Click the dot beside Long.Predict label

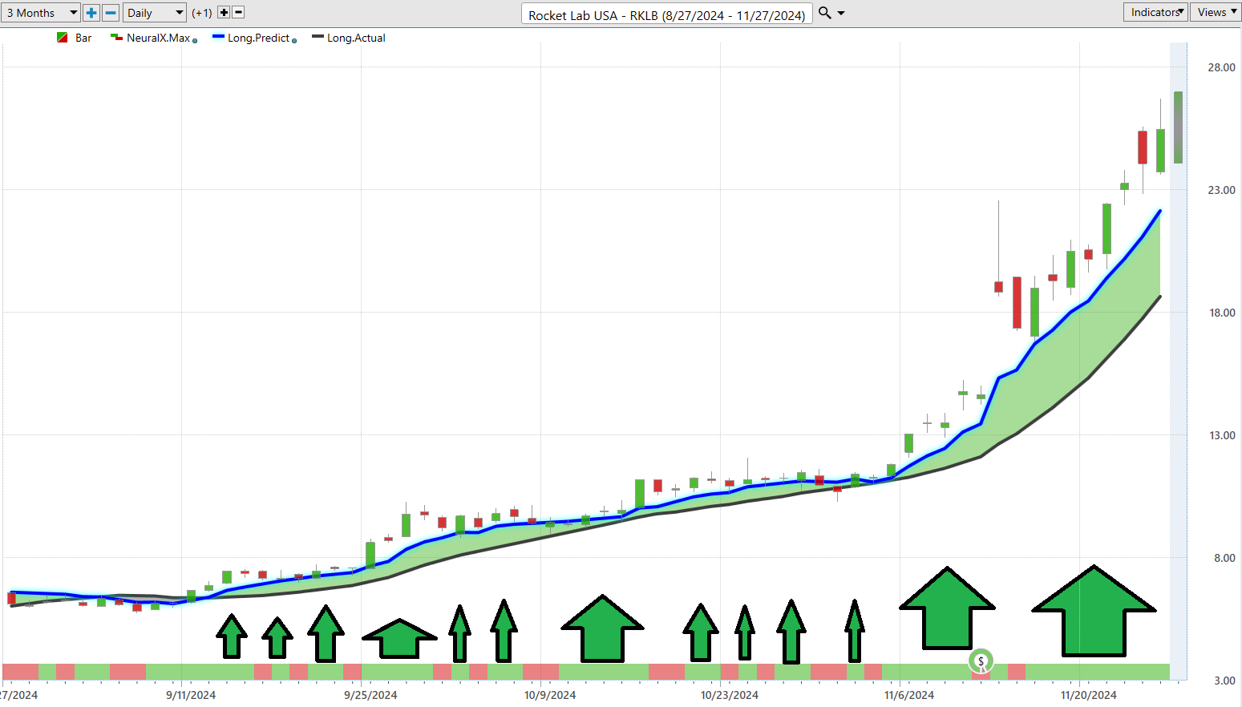coord(294,41)
